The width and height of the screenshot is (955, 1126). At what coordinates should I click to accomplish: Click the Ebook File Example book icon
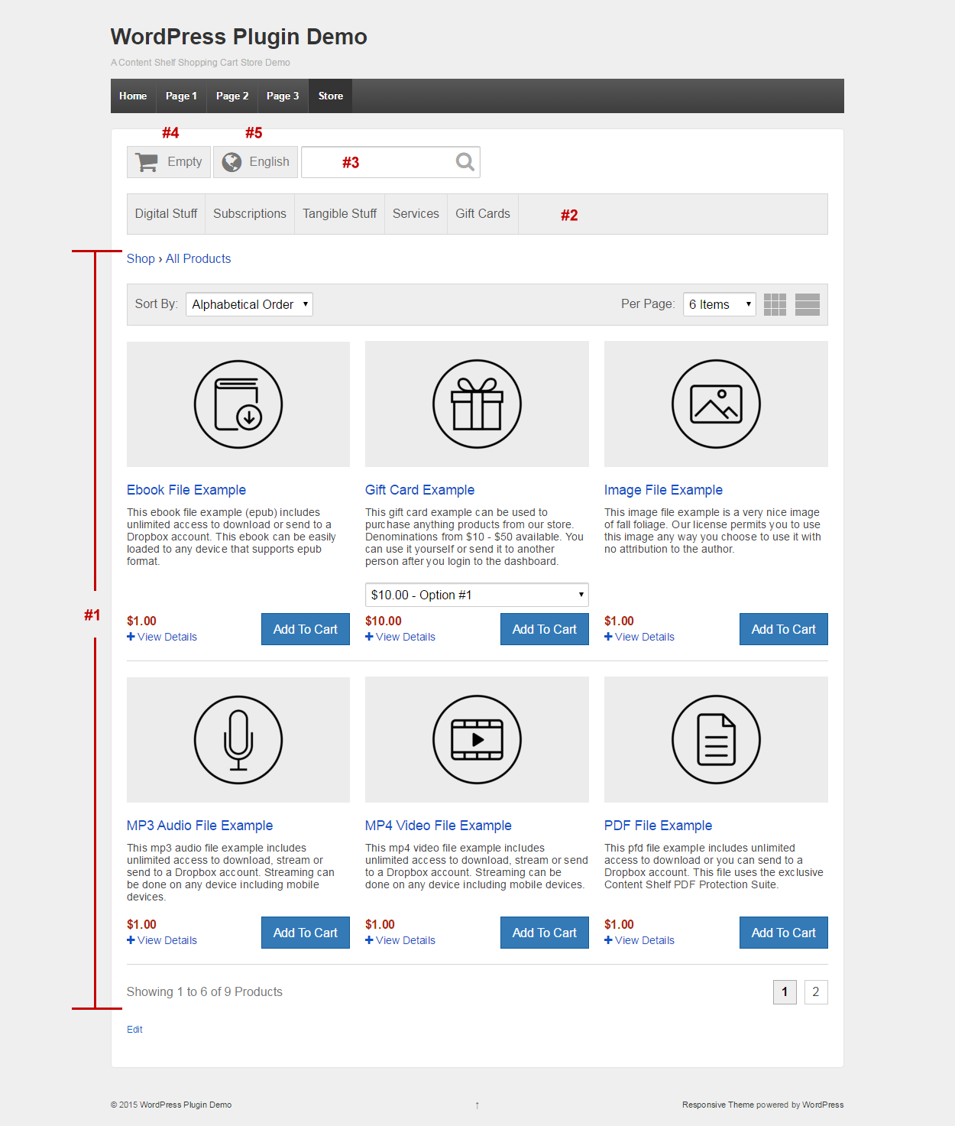(x=238, y=404)
